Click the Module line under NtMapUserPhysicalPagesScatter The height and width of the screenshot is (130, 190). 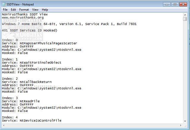tap(42, 50)
